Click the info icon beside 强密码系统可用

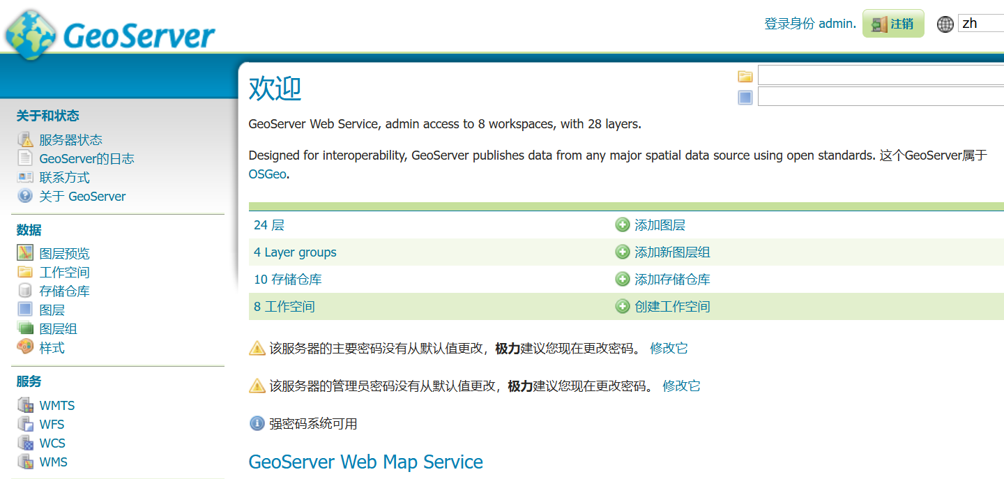257,423
